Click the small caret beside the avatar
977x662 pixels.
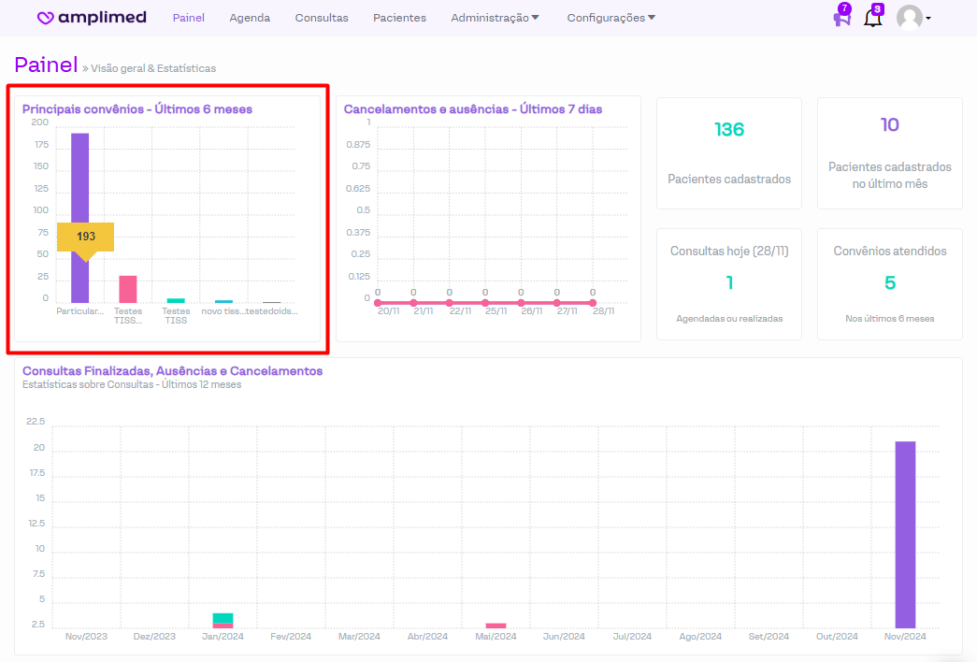928,19
